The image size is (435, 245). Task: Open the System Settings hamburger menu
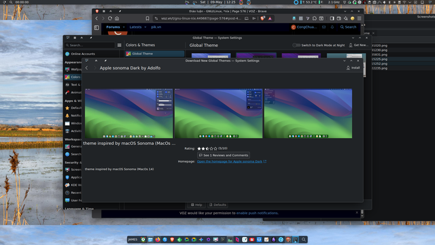120,45
